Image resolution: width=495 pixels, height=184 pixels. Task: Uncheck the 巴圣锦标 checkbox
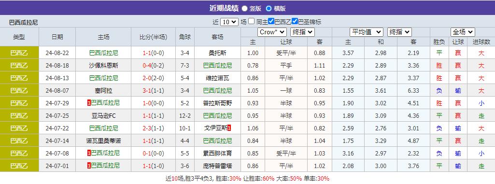click(295, 21)
